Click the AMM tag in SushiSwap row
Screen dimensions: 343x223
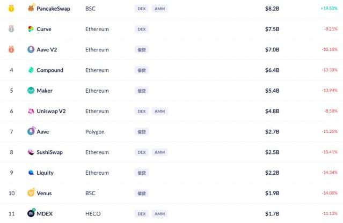coord(159,152)
